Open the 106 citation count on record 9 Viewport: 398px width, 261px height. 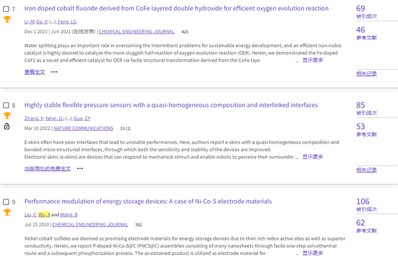click(x=363, y=201)
